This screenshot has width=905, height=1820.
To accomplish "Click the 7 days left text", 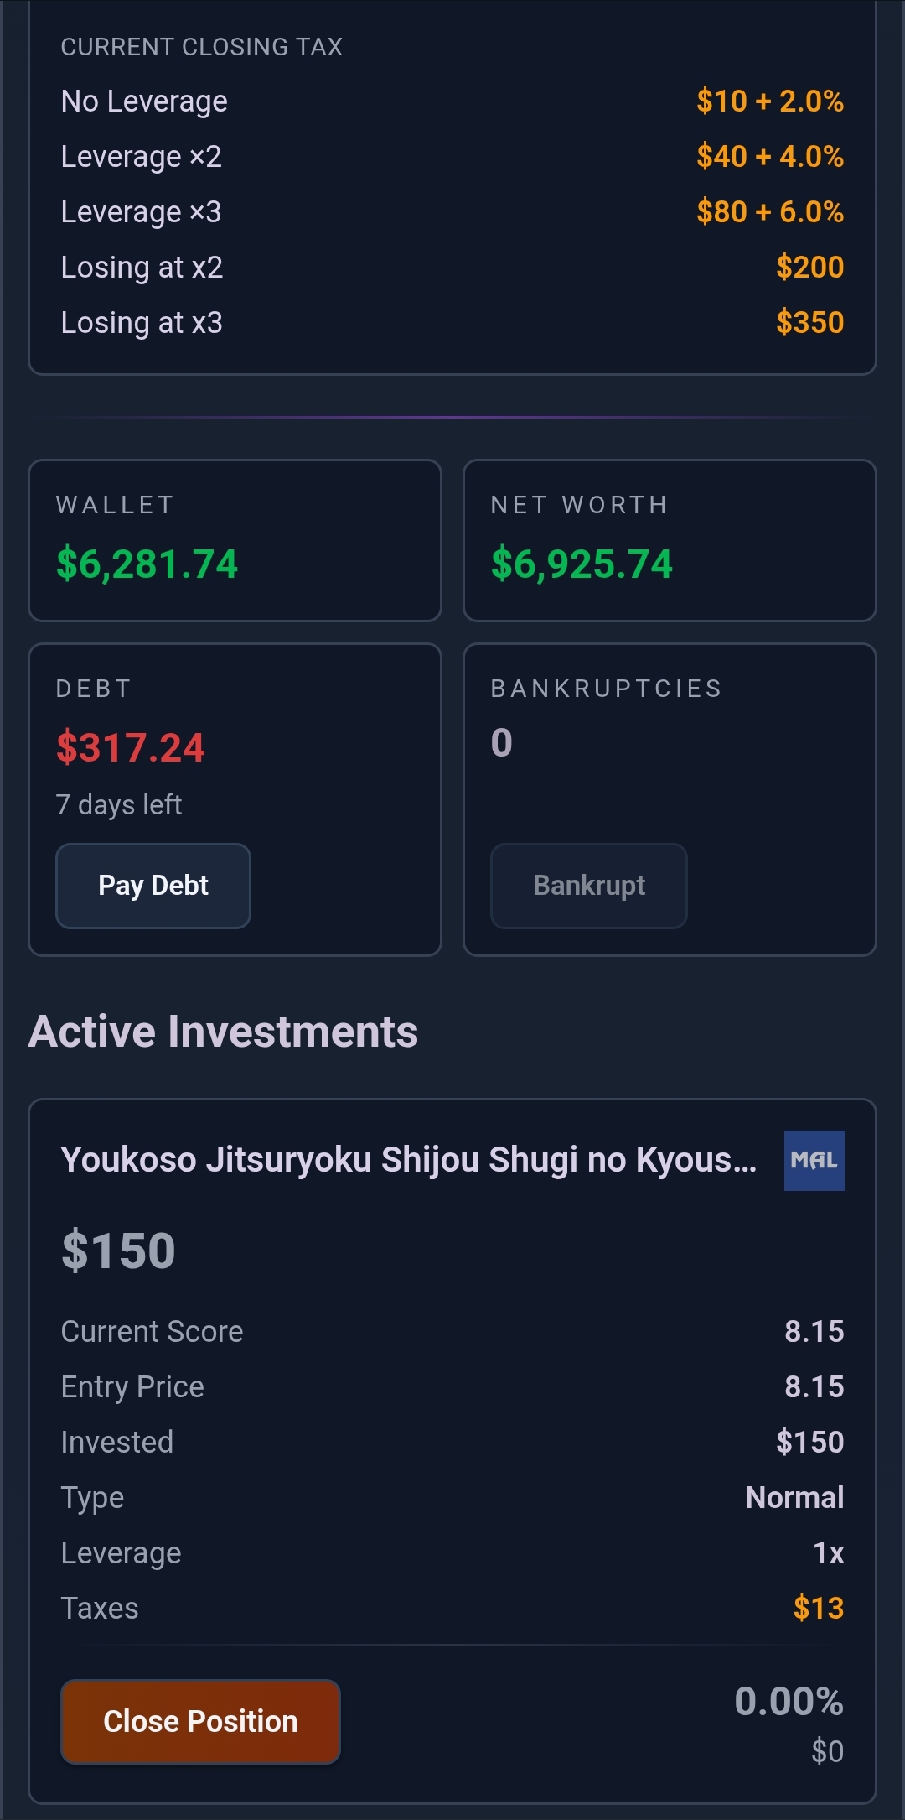I will click(x=119, y=805).
